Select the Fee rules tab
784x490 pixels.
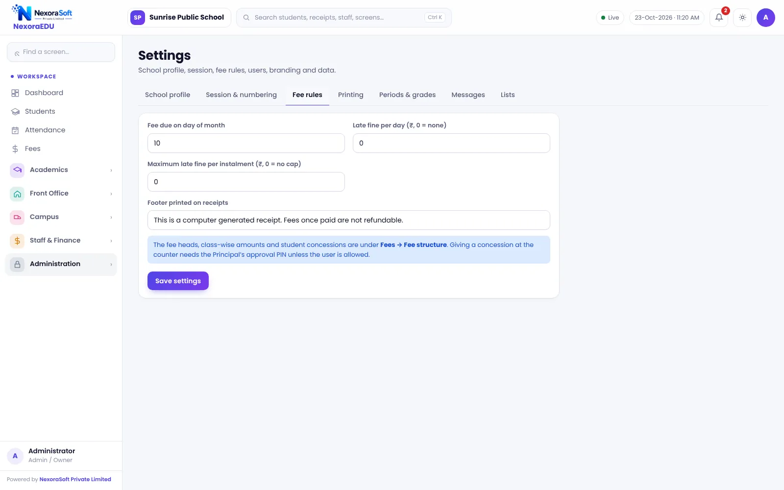point(307,95)
